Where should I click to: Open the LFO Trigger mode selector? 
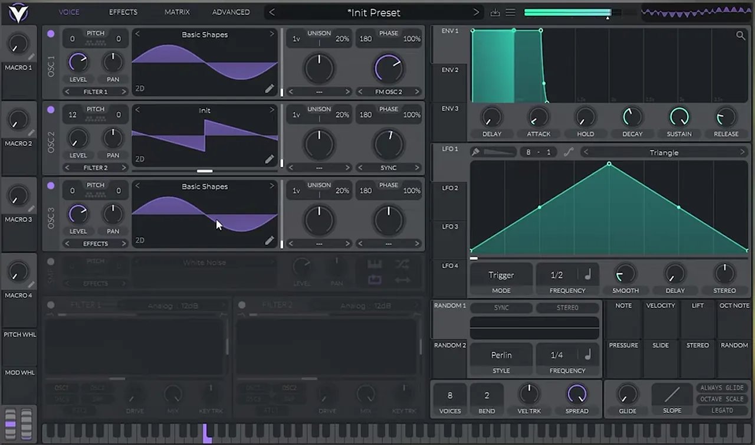point(501,275)
